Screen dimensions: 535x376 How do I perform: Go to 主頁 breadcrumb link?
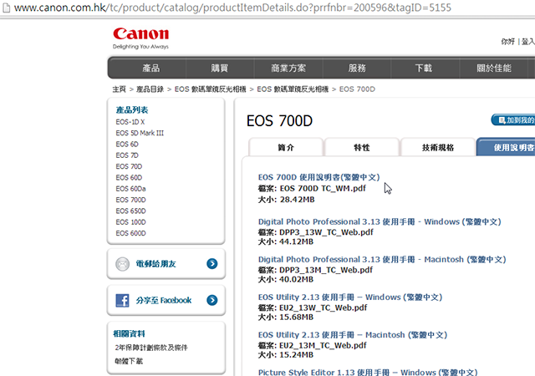(119, 89)
